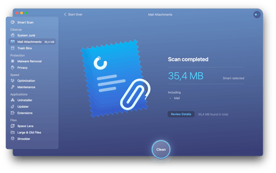276x173 pixels.
Task: Open the Privacy module
Action: click(x=22, y=67)
